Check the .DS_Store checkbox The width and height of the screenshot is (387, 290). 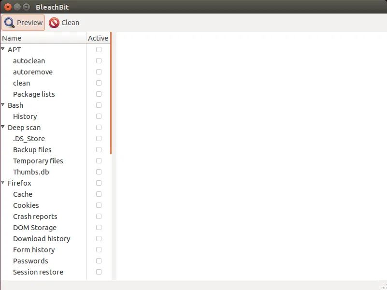click(x=99, y=138)
